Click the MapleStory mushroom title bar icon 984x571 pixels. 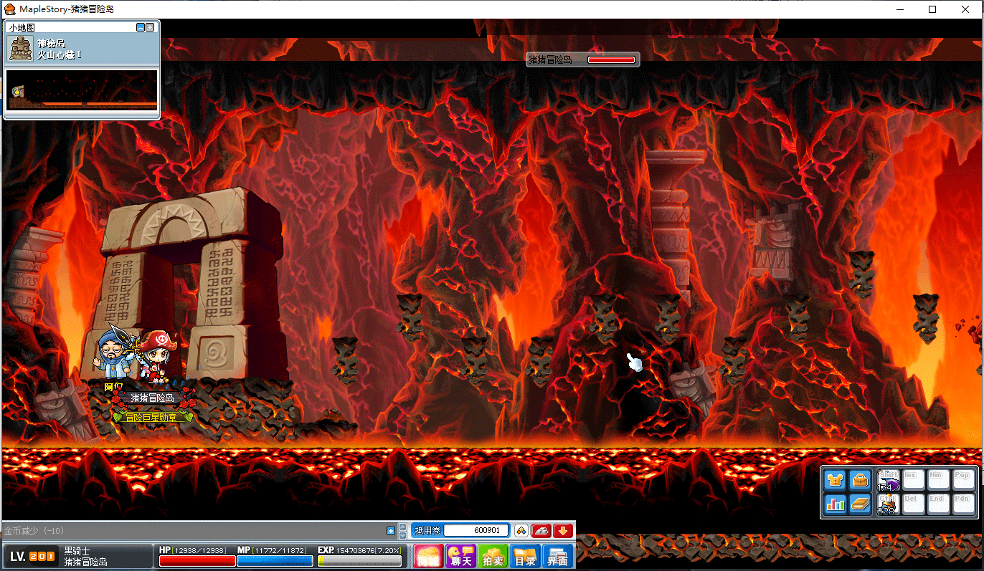click(10, 9)
